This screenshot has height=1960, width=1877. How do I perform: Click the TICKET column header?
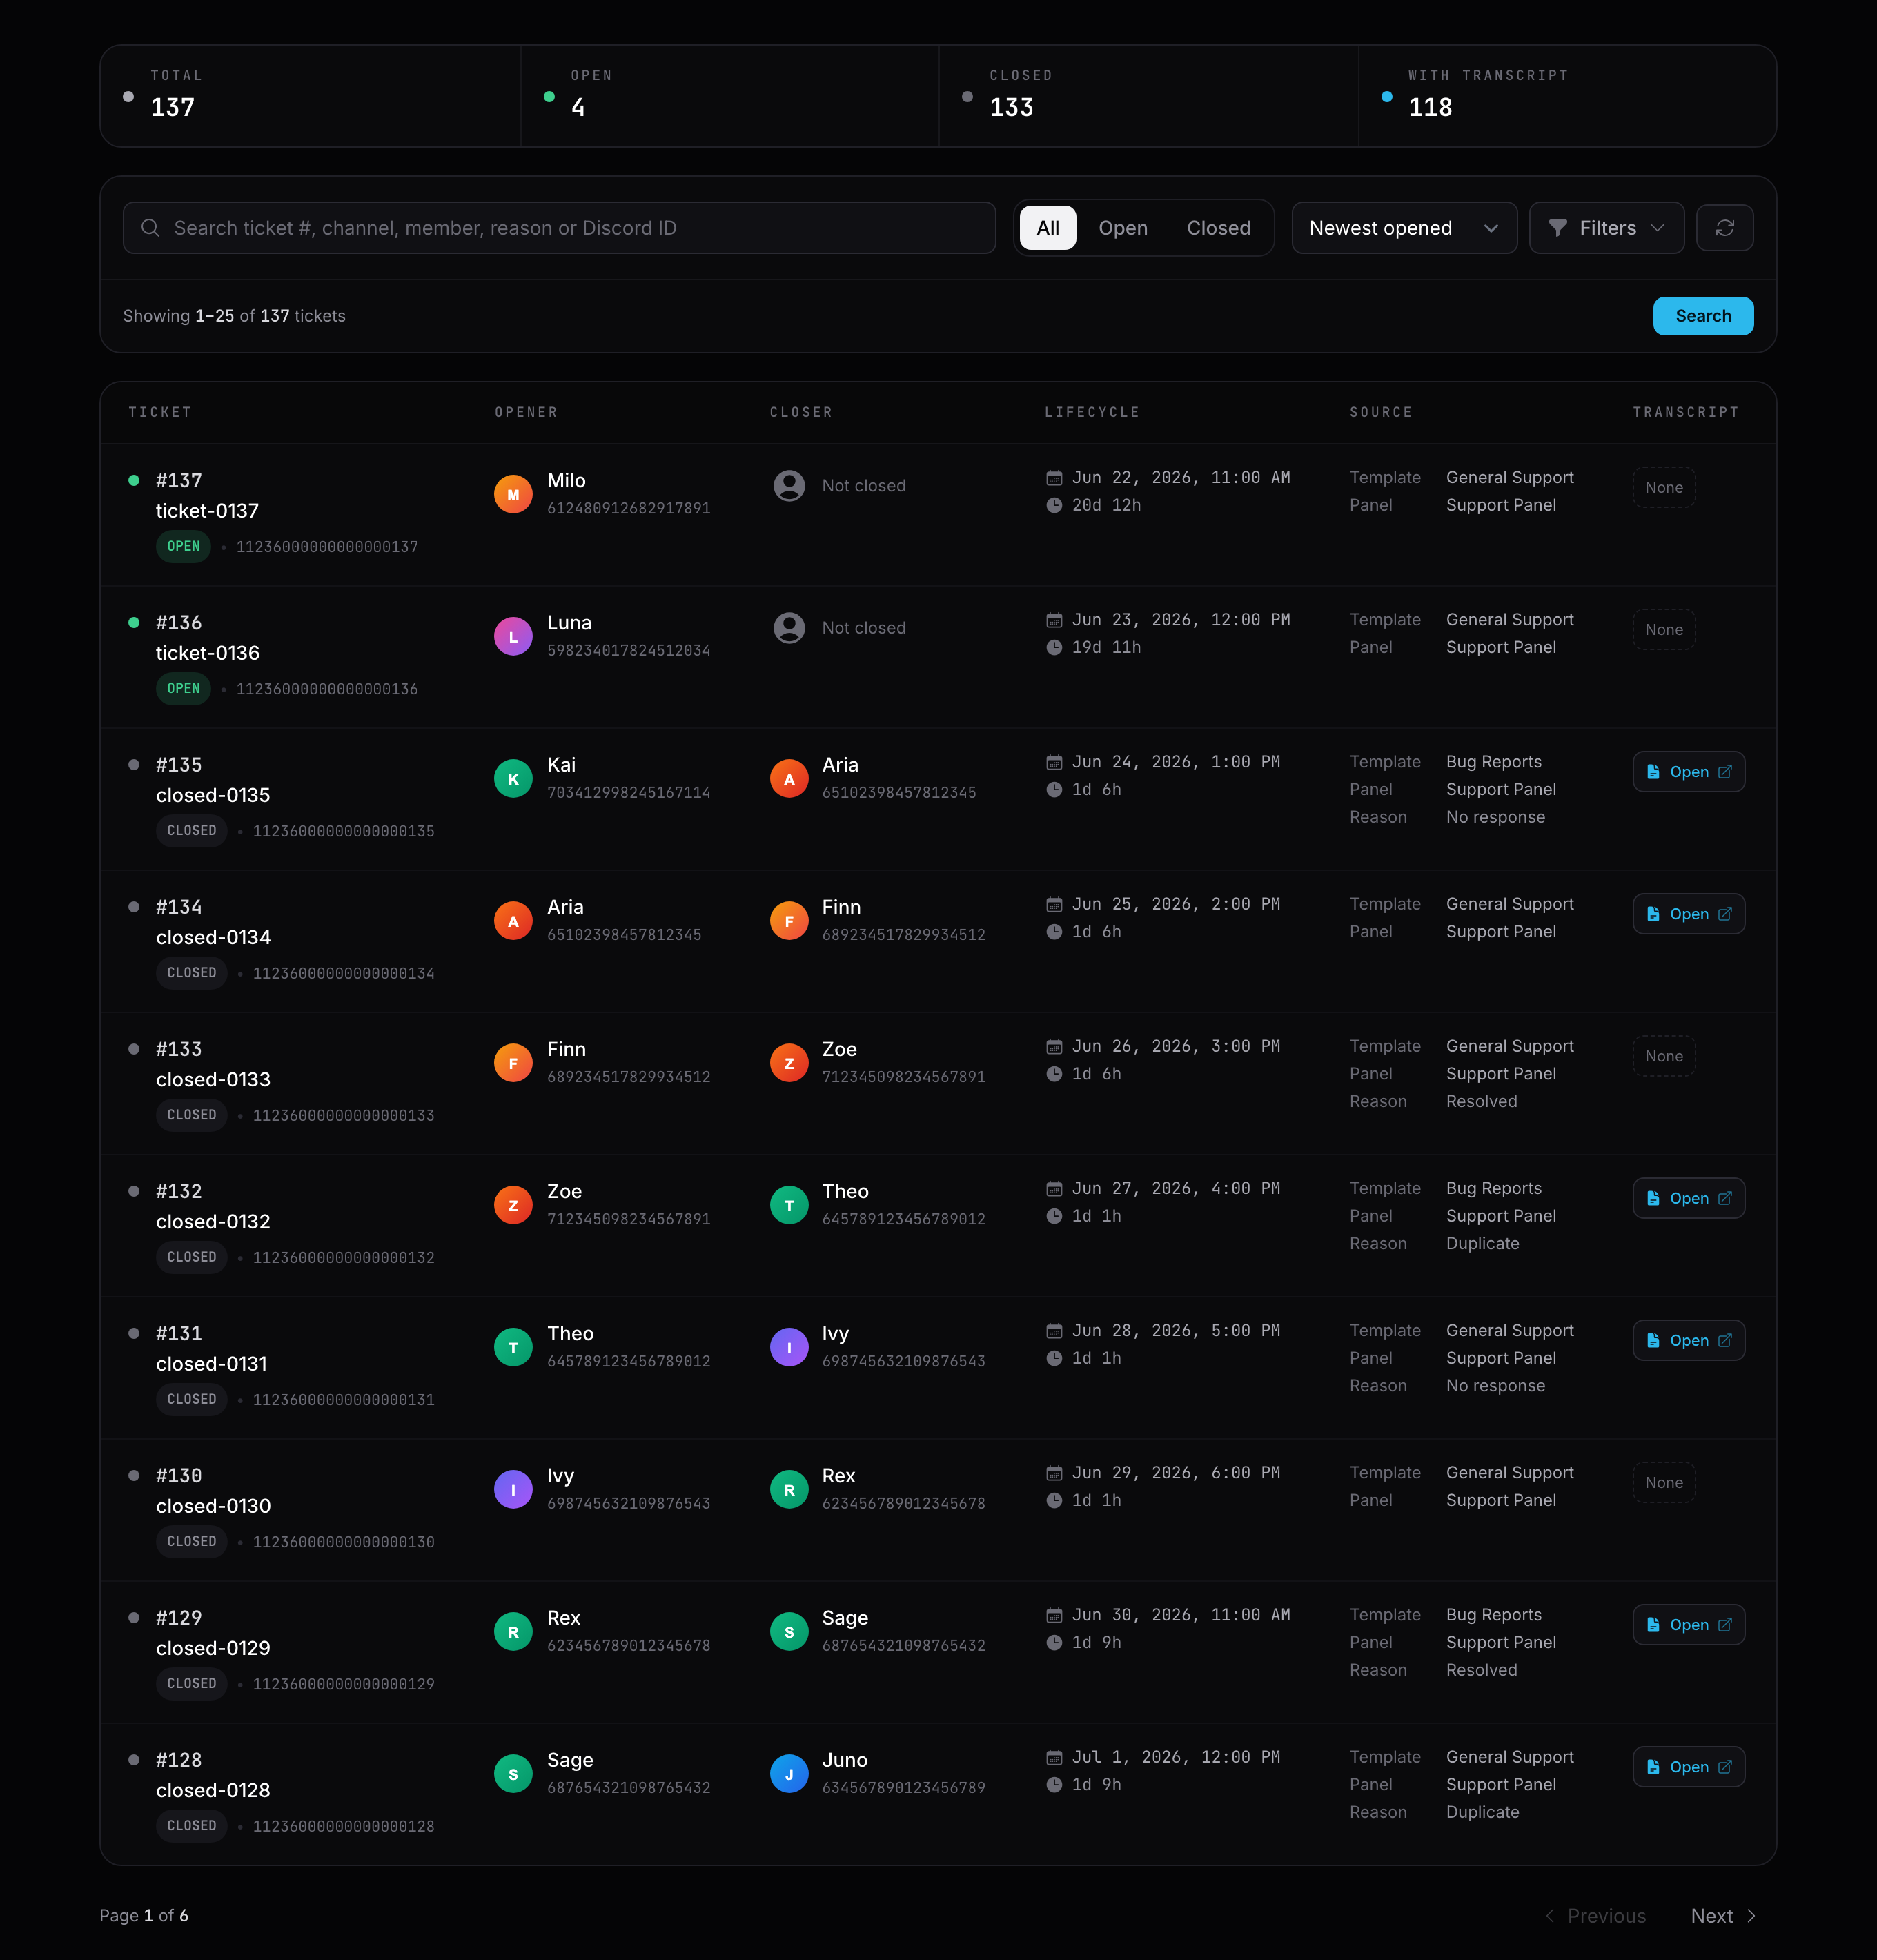tap(160, 412)
